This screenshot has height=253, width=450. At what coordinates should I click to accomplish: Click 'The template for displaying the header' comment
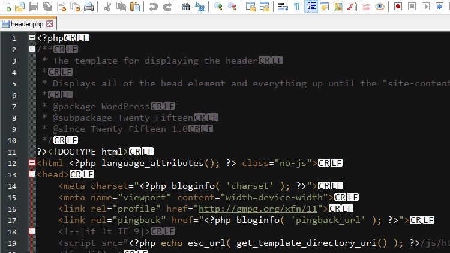click(155, 61)
